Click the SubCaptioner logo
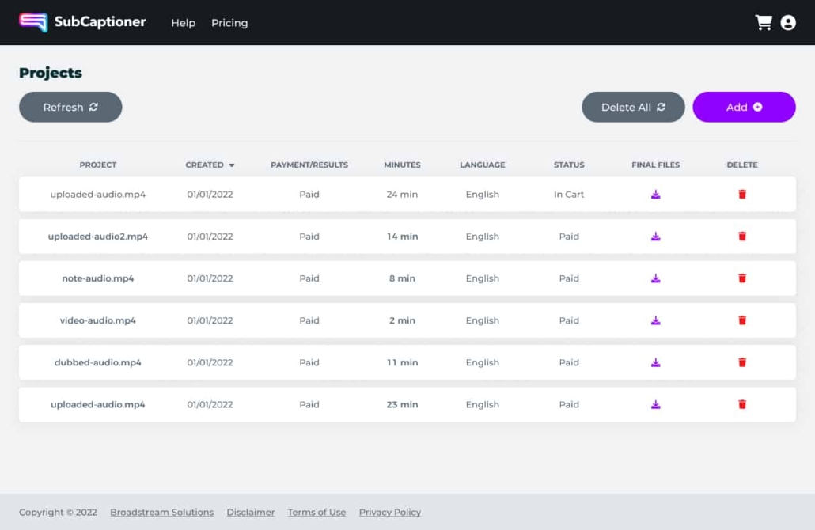815x530 pixels. 82,22
